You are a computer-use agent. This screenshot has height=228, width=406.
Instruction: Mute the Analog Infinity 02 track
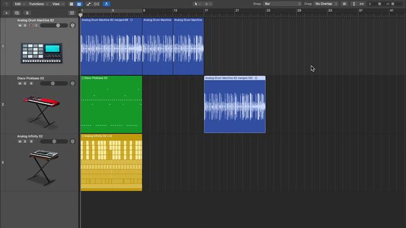point(20,141)
